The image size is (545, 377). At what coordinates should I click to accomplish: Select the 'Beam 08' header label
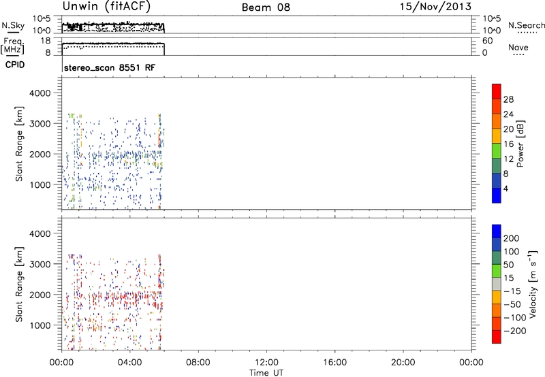tap(266, 7)
